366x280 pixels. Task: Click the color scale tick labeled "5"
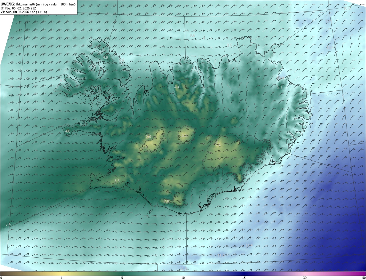pyautogui.click(x=122, y=278)
